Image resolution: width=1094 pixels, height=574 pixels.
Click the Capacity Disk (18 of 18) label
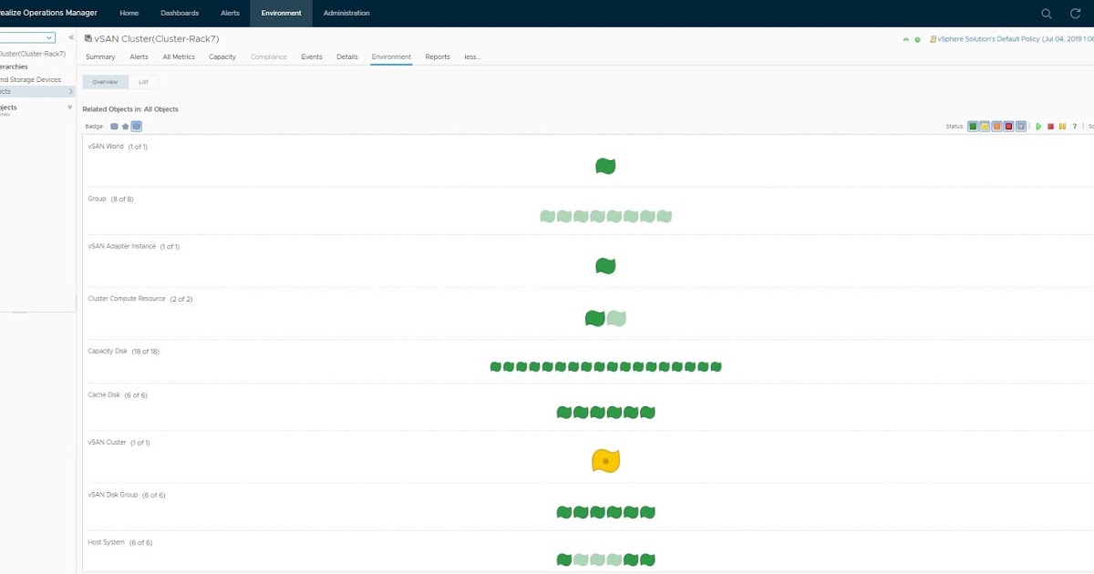pos(123,351)
